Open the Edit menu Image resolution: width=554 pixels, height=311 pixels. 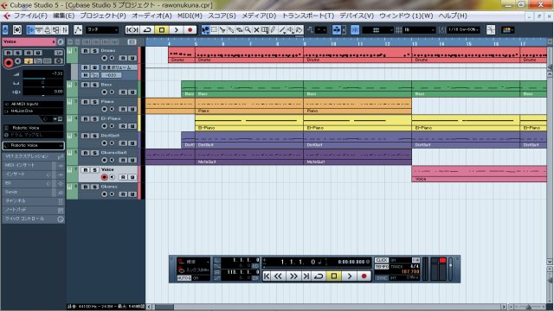(63, 16)
